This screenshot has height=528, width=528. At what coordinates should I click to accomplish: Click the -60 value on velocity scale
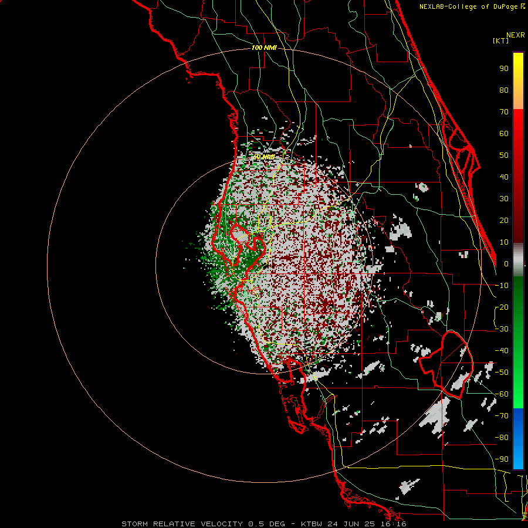pos(502,394)
